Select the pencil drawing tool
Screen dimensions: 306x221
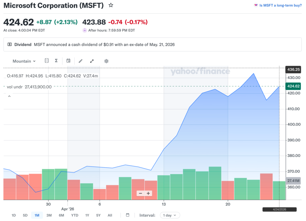pyautogui.click(x=80, y=61)
